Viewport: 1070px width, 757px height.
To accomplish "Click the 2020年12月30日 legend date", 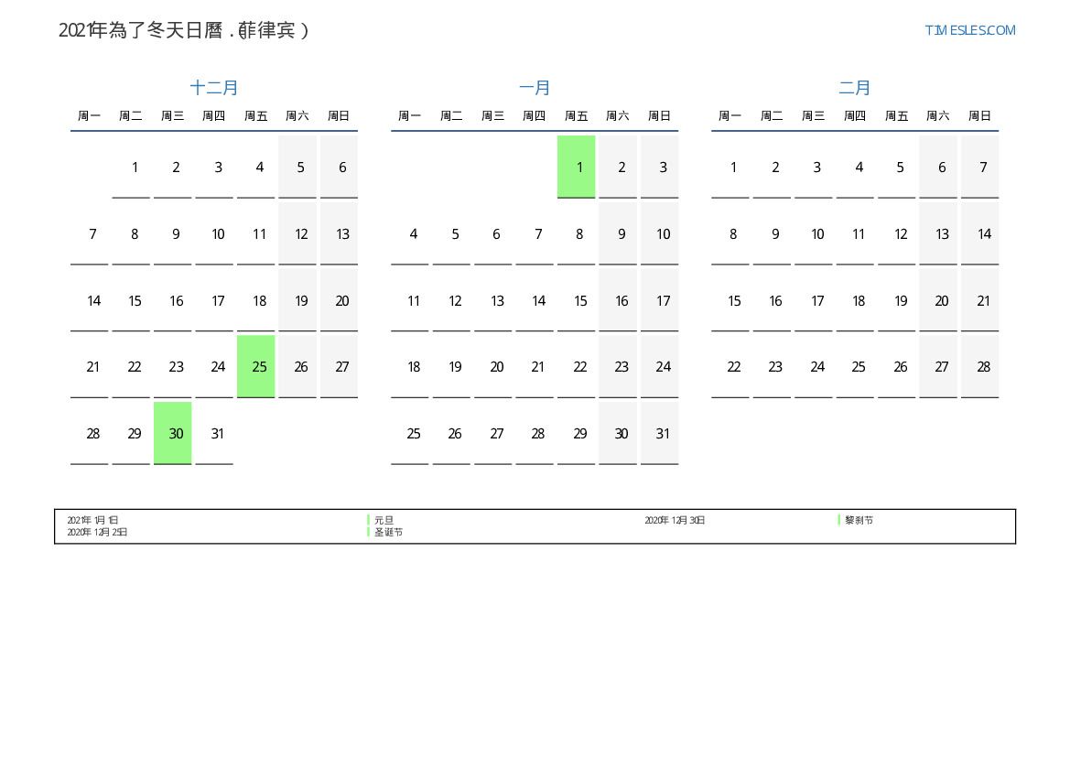I will pos(675,520).
